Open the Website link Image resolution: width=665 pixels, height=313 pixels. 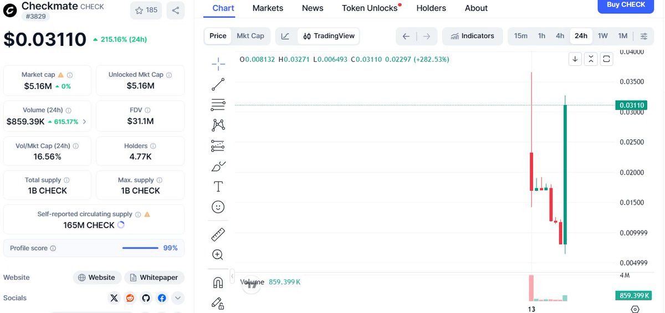[97, 278]
